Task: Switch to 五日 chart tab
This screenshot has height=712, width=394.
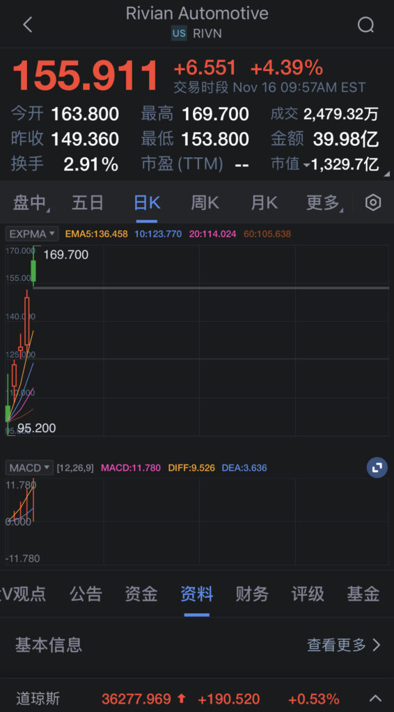Action: pyautogui.click(x=88, y=203)
